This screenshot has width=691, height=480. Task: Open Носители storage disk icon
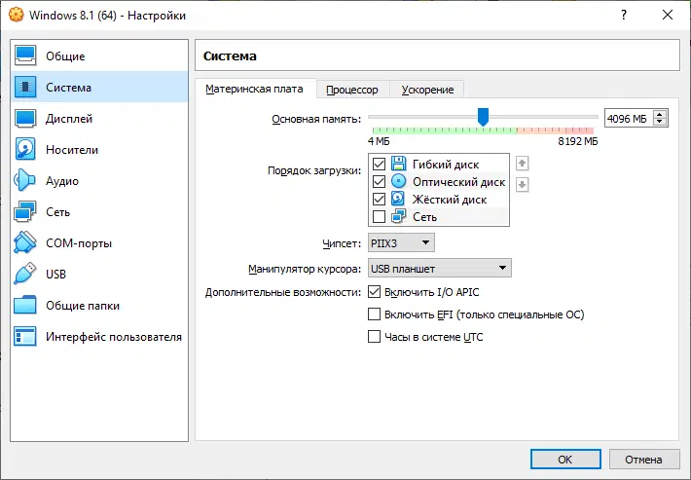pos(26,150)
